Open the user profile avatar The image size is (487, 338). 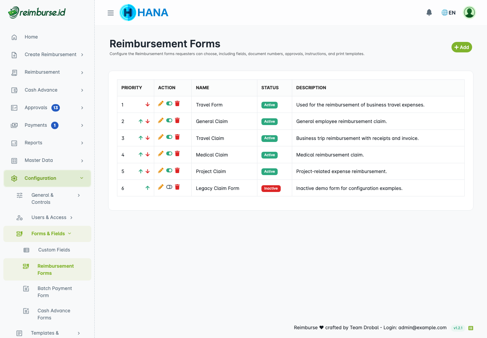pos(469,13)
